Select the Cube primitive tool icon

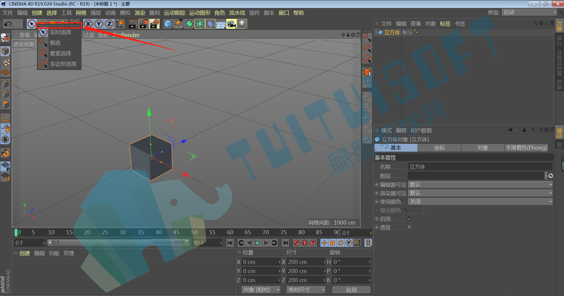pyautogui.click(x=168, y=24)
